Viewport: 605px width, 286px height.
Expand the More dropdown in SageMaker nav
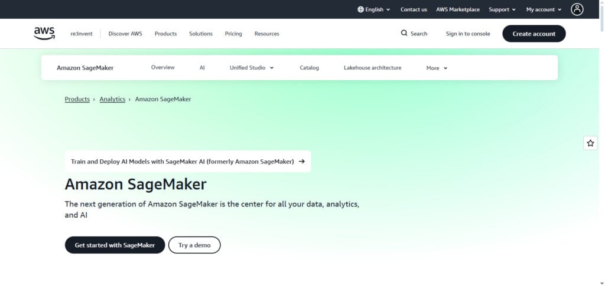pos(437,68)
